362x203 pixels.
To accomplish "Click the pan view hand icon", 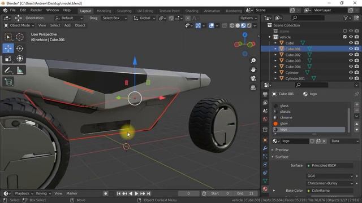I will click(x=253, y=69).
